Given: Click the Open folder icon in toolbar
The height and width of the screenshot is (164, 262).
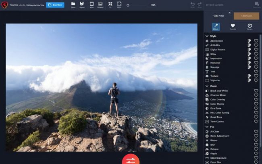Looking at the screenshot, I should [x=73, y=4].
